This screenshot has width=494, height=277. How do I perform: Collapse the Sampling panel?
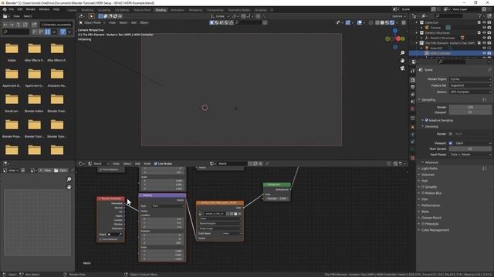(428, 100)
